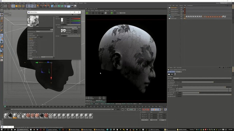Open Cameras menu in viewport
The height and width of the screenshot is (131, 234).
coord(11,9)
